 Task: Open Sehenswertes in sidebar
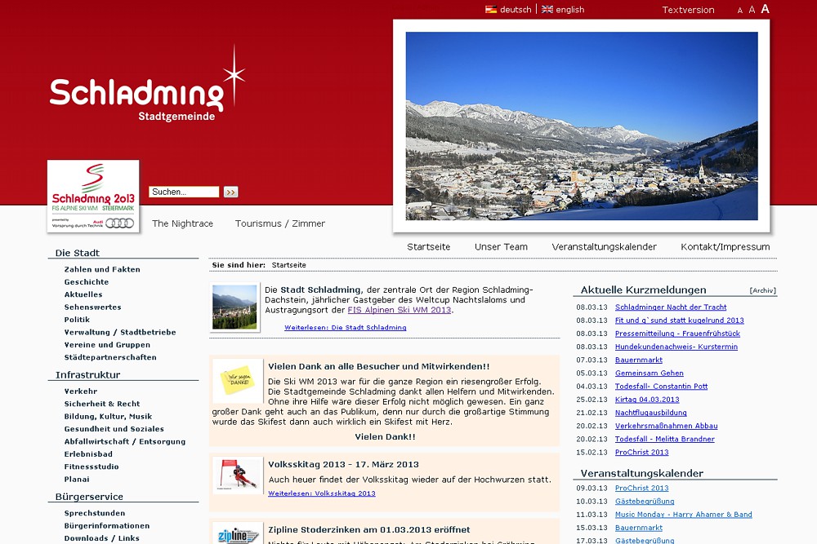[93, 307]
